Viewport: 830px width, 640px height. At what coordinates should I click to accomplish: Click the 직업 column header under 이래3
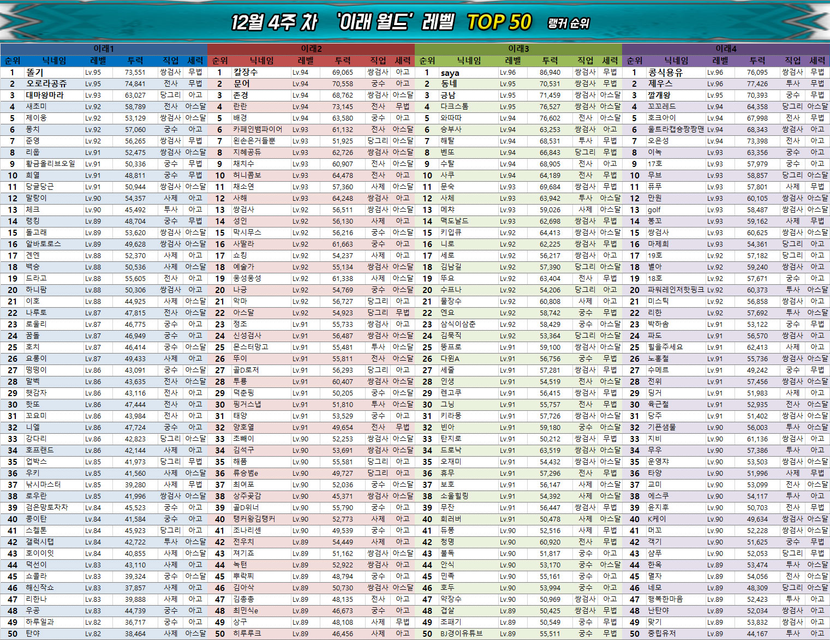(586, 61)
